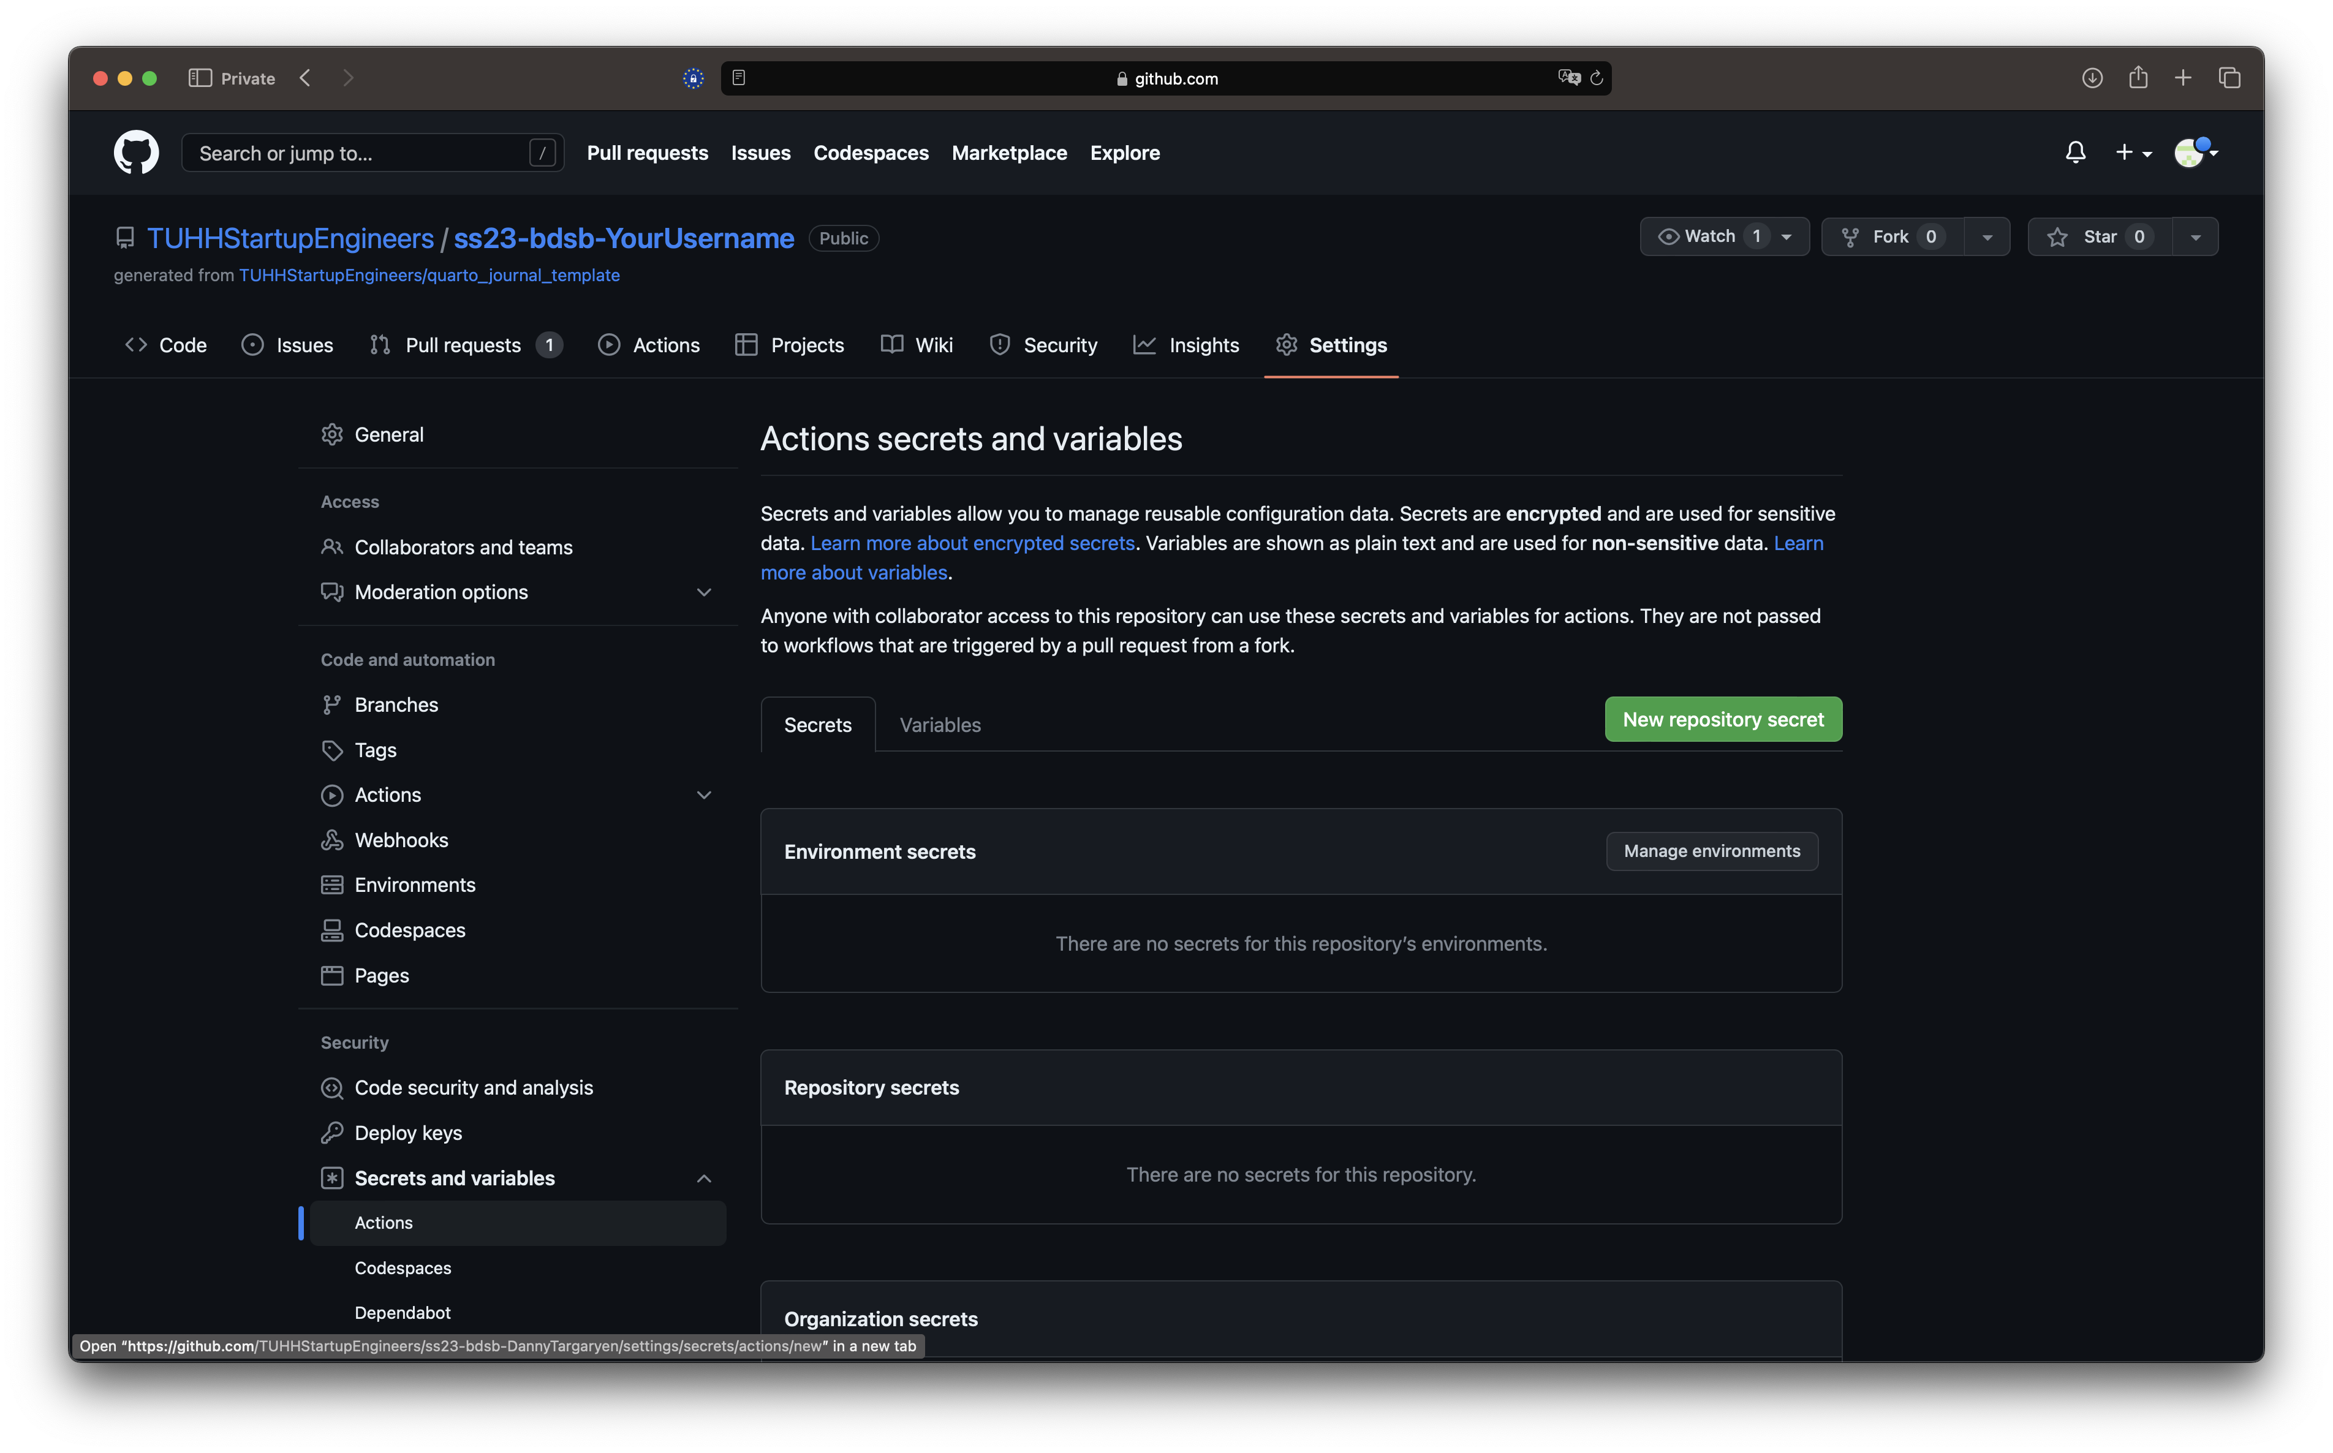
Task: Reload the page in the address bar
Action: click(x=1596, y=78)
